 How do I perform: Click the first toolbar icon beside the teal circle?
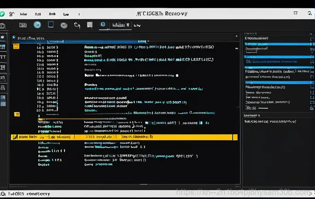tap(22, 25)
